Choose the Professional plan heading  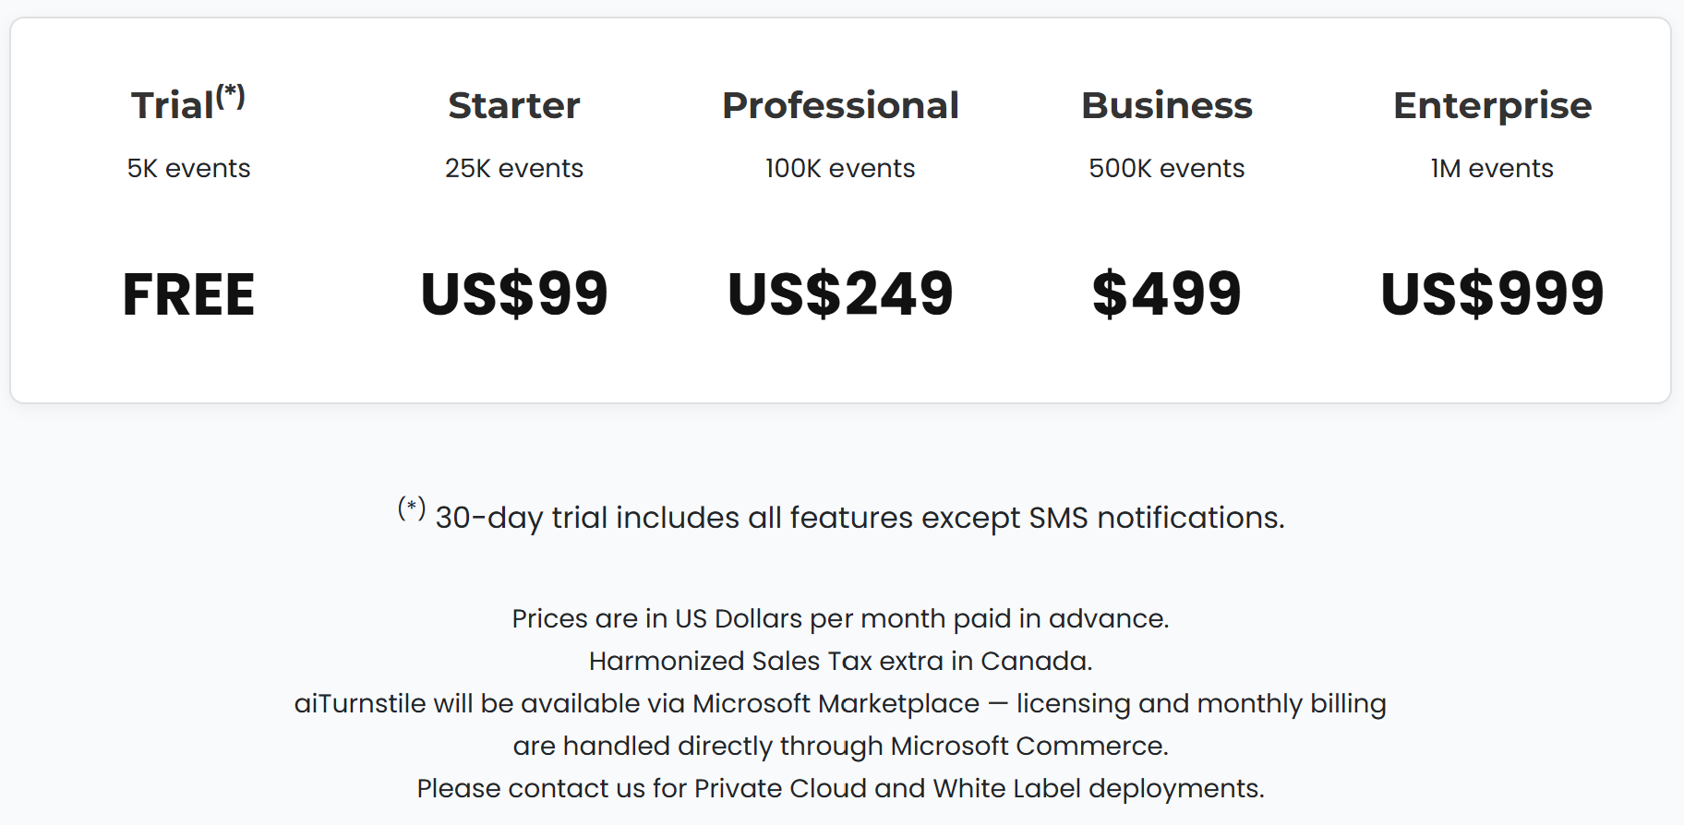tap(840, 106)
